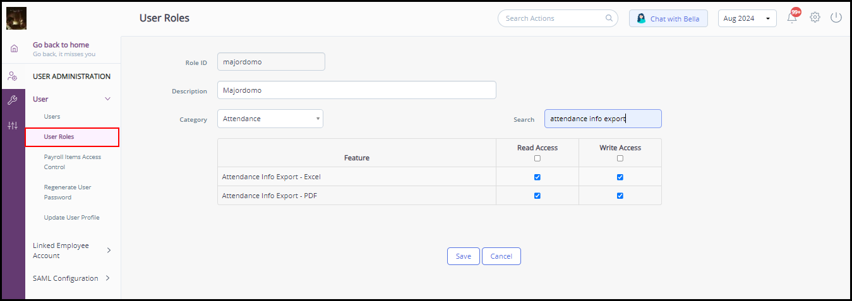Toggle Write Access select-all header checkbox
Viewport: 852px width, 301px height.
pos(620,158)
